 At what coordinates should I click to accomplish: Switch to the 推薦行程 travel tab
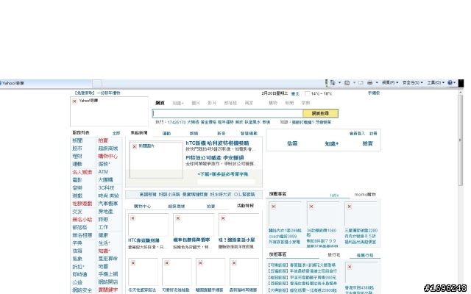365,255
